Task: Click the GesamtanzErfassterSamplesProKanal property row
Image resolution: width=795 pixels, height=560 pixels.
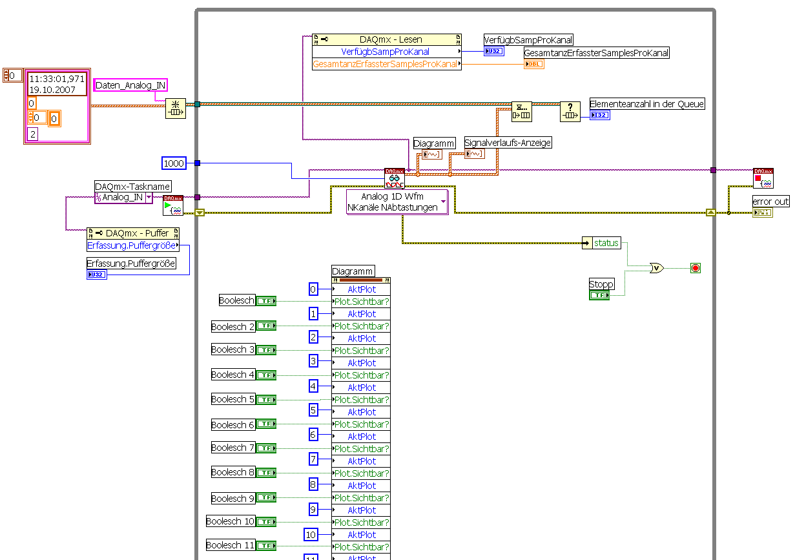Action: pyautogui.click(x=387, y=64)
